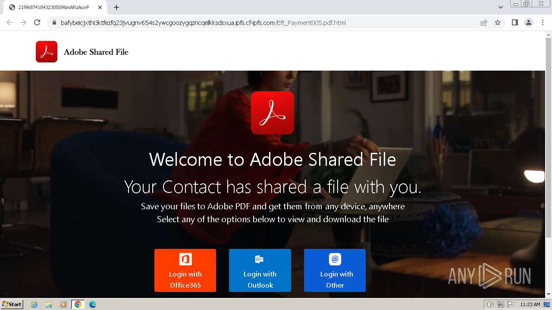Open File Explorer from taskbar
This screenshot has width=552, height=310.
point(49,304)
